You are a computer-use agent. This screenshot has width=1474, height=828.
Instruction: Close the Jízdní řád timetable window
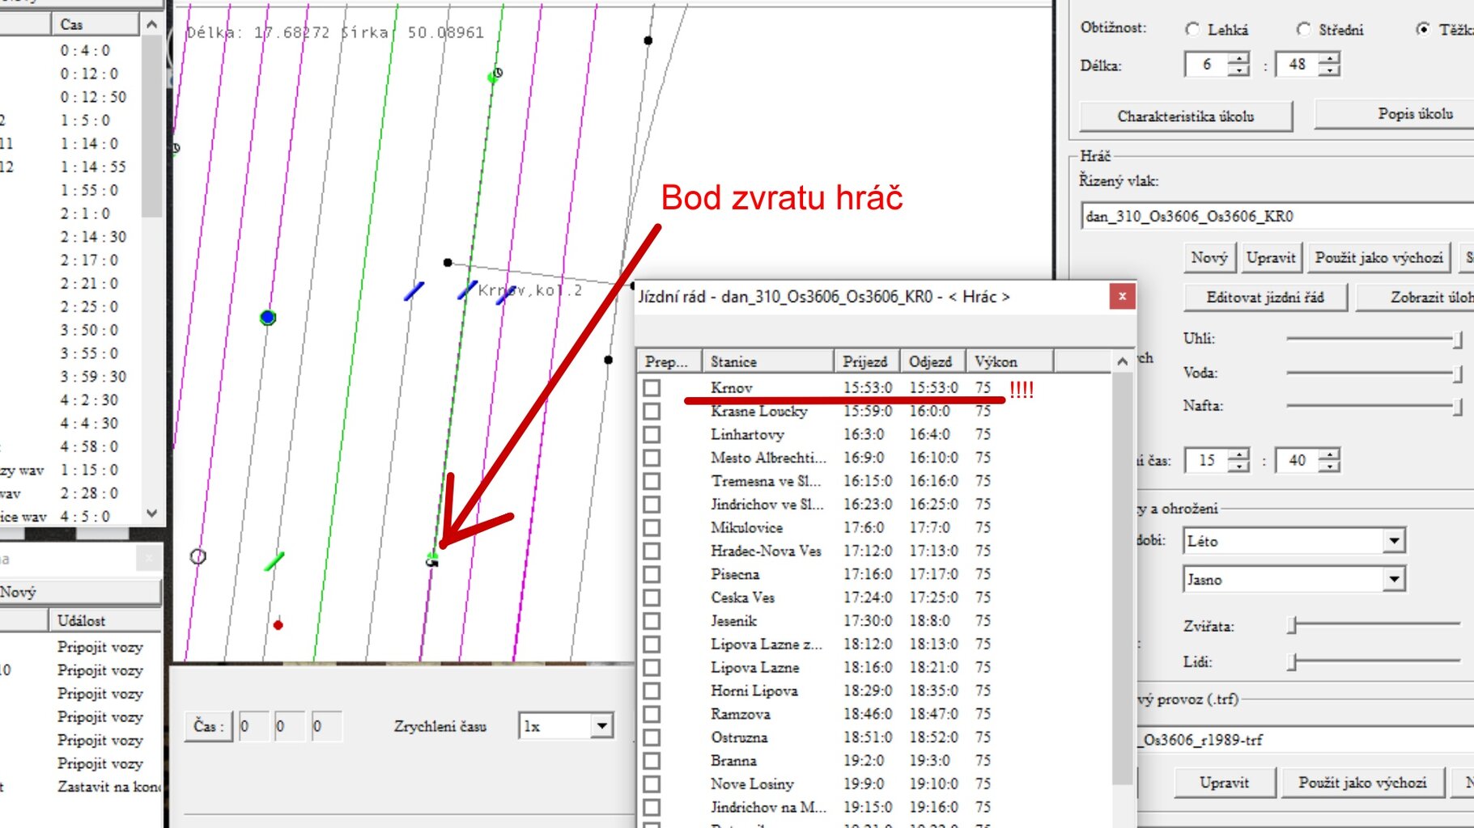(x=1122, y=297)
